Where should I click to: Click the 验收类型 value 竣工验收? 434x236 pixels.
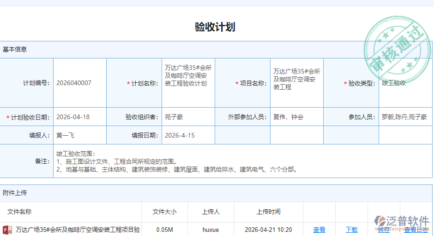(x=393, y=83)
